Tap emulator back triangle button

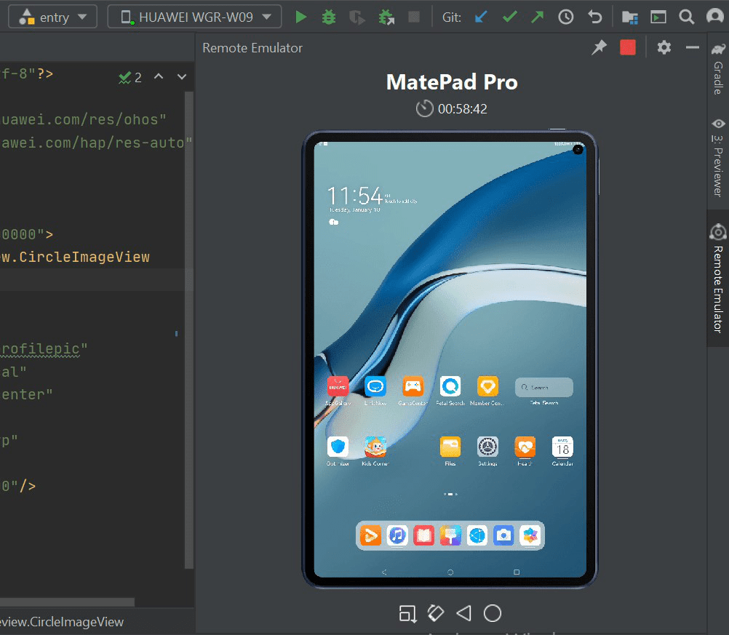click(x=464, y=613)
